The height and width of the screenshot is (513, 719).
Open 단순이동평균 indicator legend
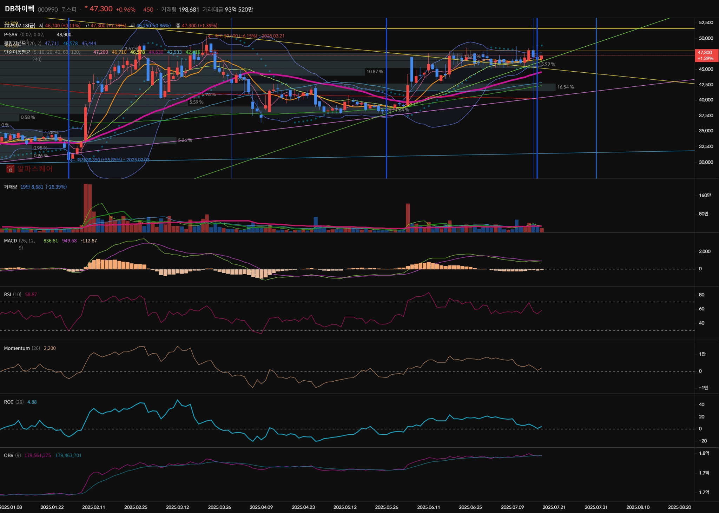pyautogui.click(x=17, y=52)
